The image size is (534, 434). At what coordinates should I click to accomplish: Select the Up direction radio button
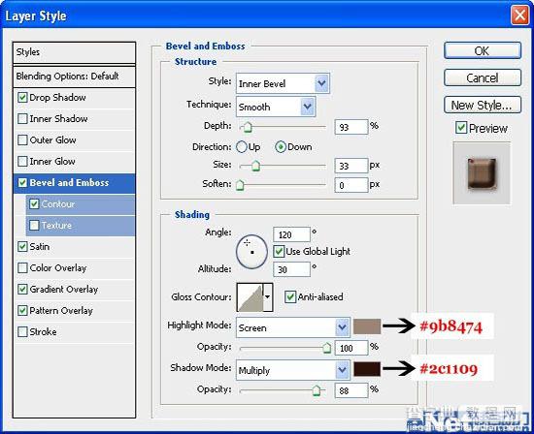pos(242,147)
